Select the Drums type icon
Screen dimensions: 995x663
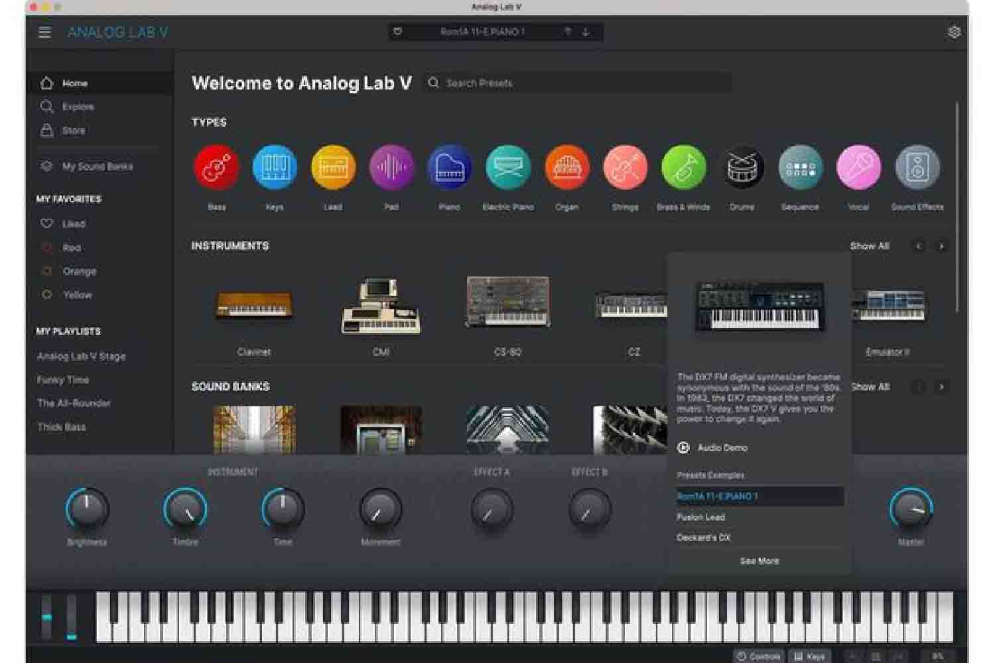(x=742, y=167)
